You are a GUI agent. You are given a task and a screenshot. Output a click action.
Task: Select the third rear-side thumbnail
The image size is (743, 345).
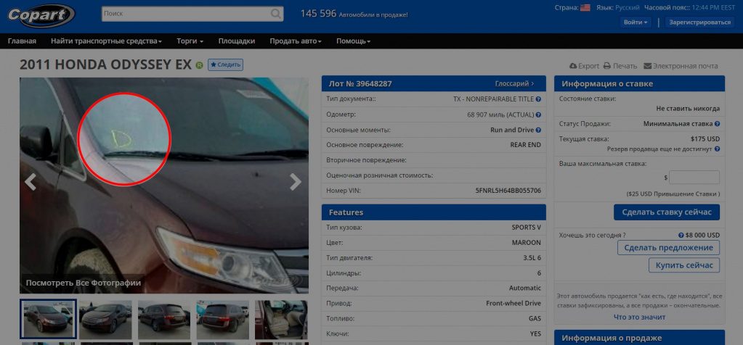click(x=164, y=320)
